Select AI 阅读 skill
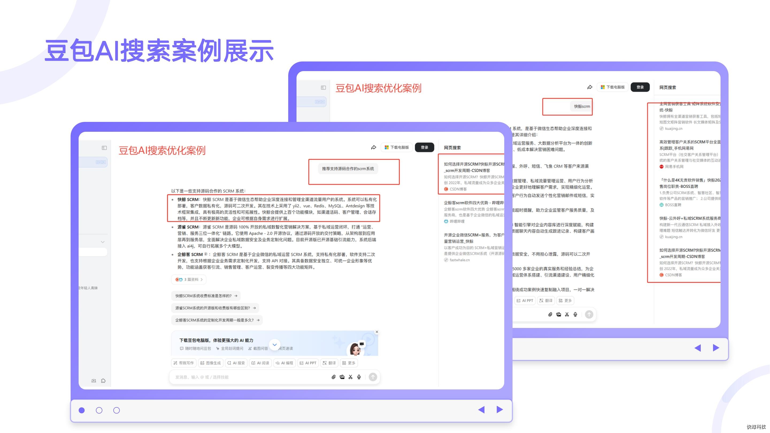This screenshot has height=433, width=770. click(260, 363)
